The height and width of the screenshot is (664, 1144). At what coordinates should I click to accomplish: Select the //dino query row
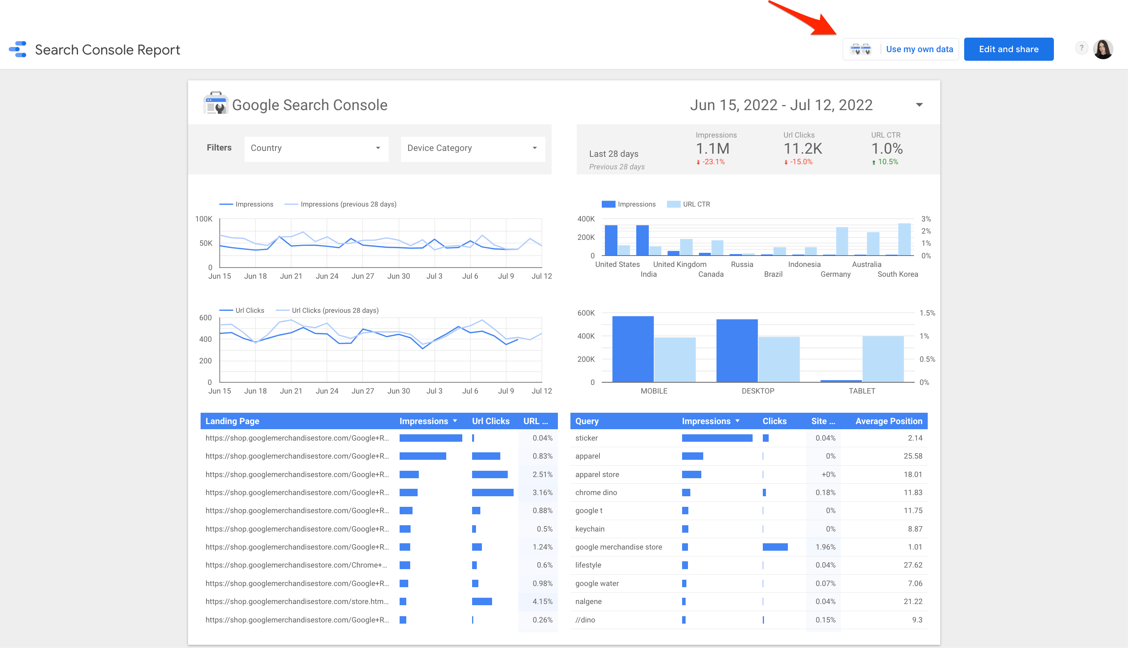[x=749, y=620]
